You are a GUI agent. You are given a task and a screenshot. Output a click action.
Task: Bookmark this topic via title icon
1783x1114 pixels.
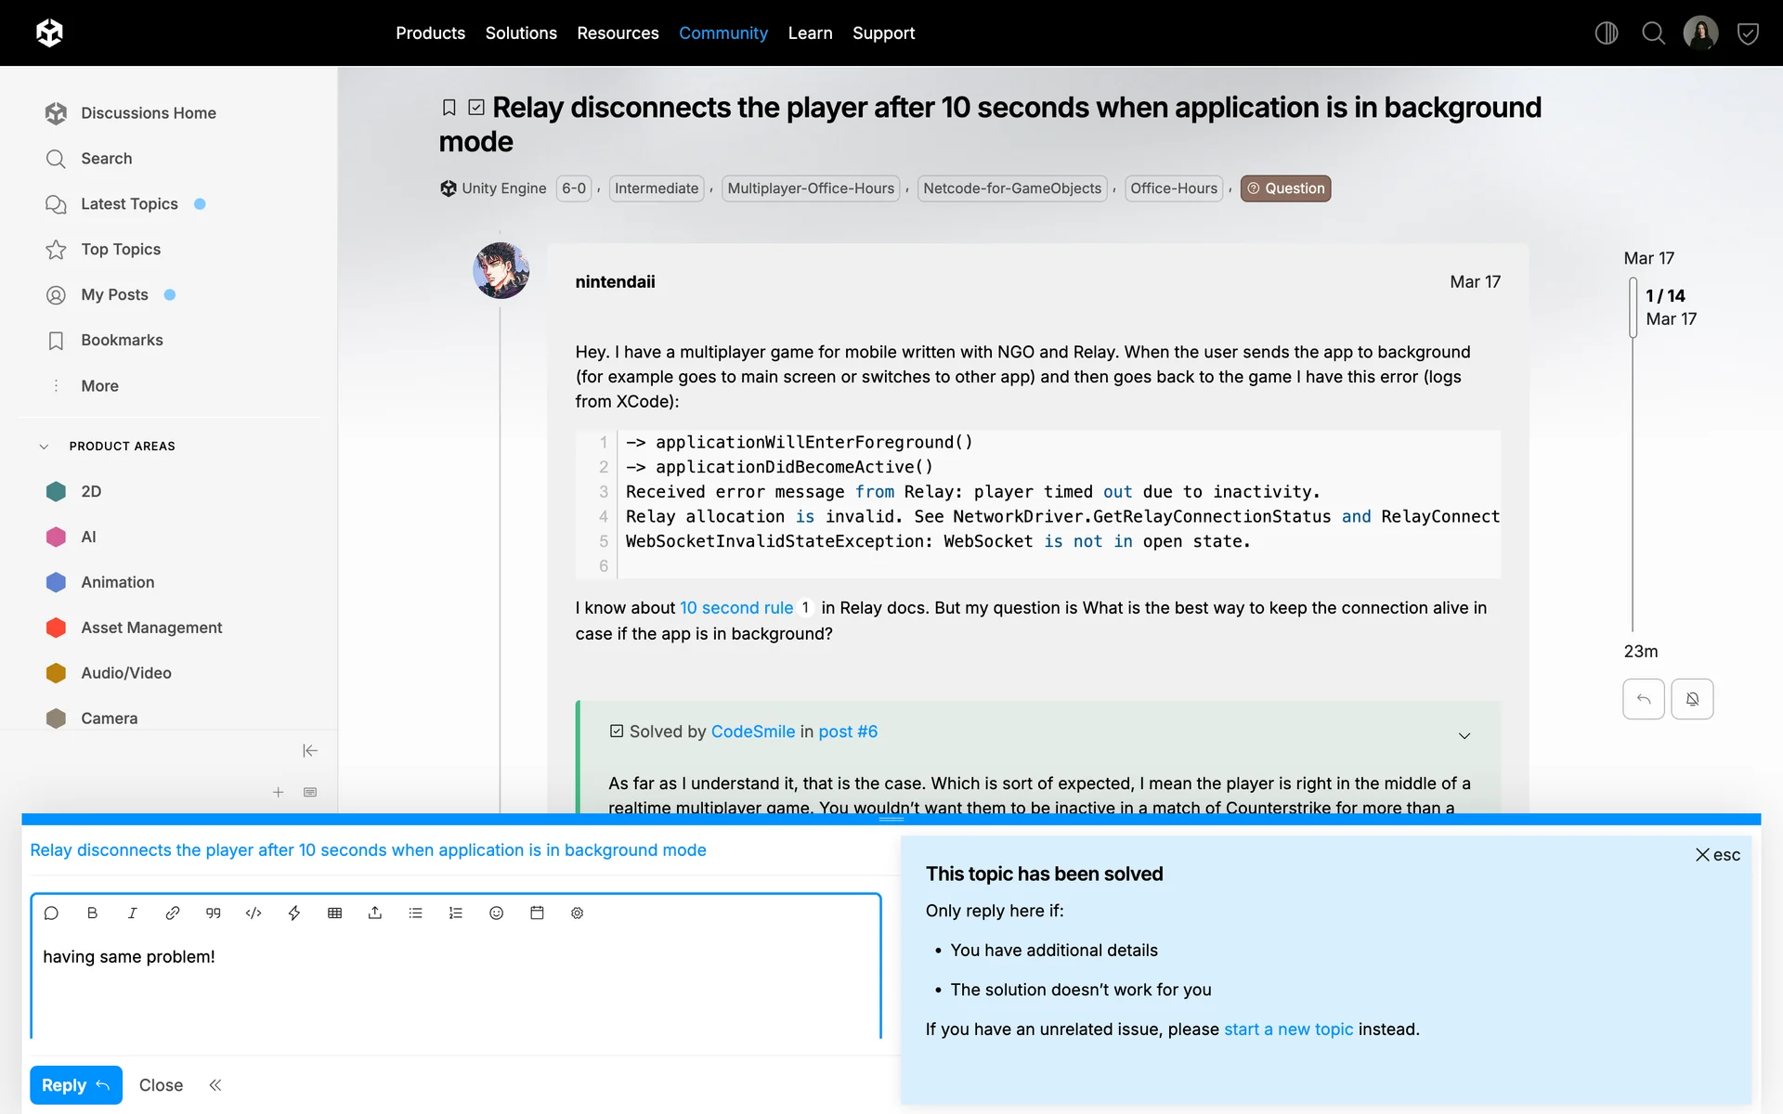[449, 108]
